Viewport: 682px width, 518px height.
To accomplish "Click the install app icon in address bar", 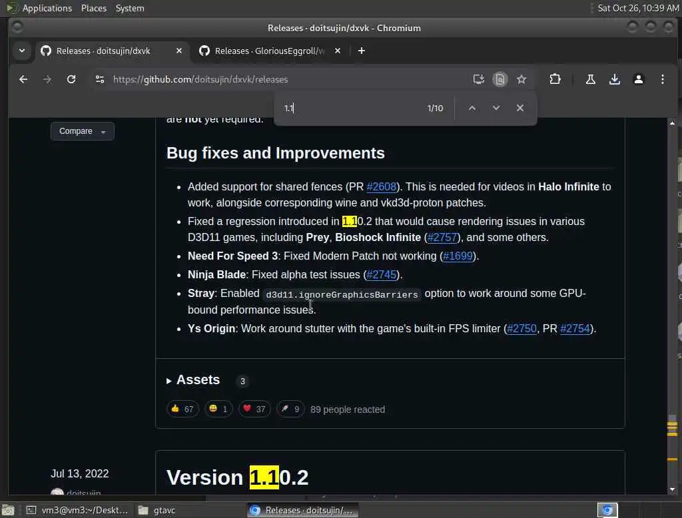I will [478, 79].
